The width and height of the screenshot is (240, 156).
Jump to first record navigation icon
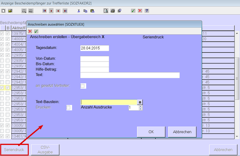45,11
